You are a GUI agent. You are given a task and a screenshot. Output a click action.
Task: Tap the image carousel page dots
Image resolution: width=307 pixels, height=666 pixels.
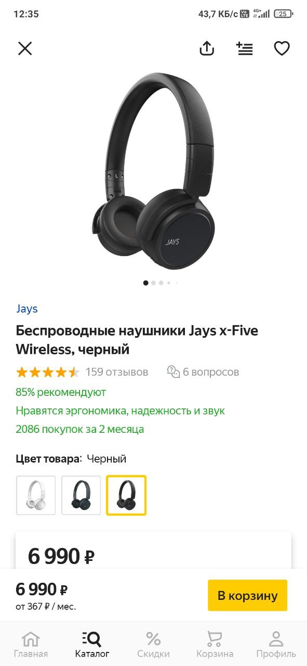[161, 283]
